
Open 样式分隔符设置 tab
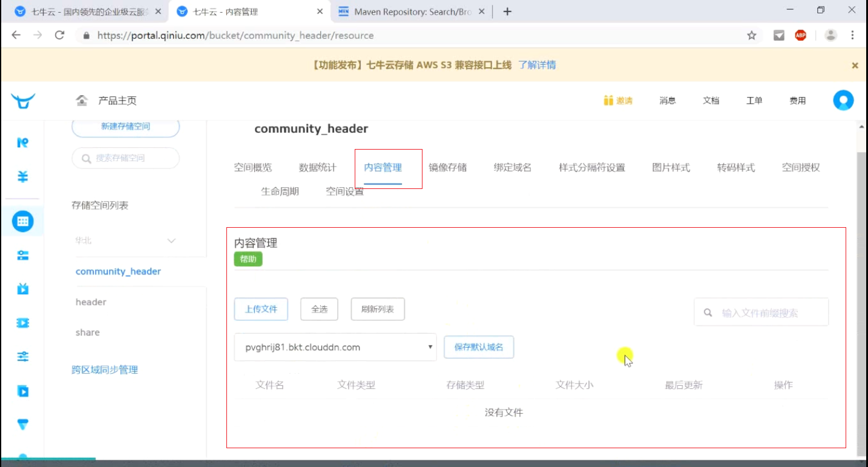[592, 168]
